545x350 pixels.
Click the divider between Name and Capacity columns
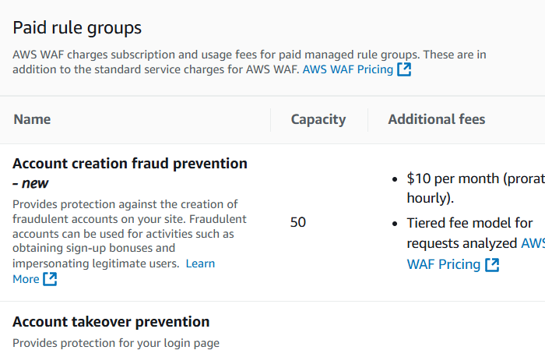pos(270,119)
